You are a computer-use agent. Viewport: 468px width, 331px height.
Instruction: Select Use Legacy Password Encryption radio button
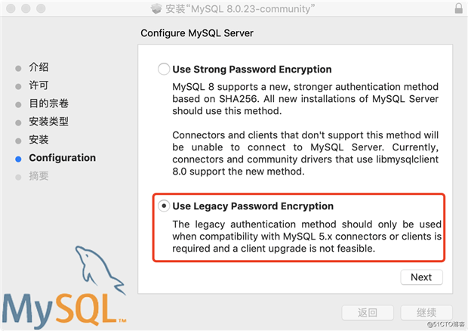pyautogui.click(x=164, y=206)
